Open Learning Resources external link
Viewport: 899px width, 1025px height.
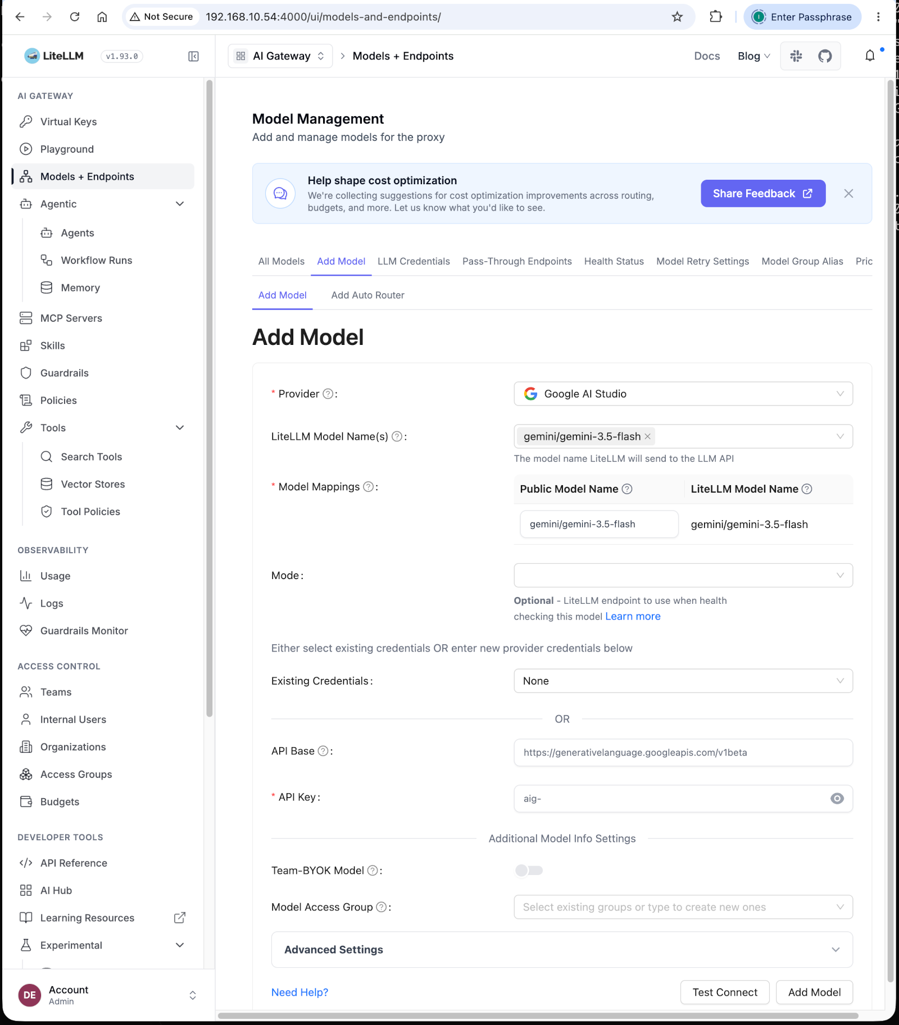coord(103,918)
